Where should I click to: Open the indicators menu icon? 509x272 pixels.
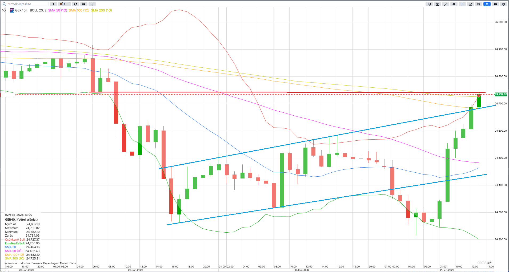point(437,4)
